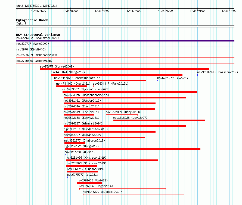Click the nsv6064079 (Wu2021) label
The width and height of the screenshot is (242, 205).
[173, 78]
